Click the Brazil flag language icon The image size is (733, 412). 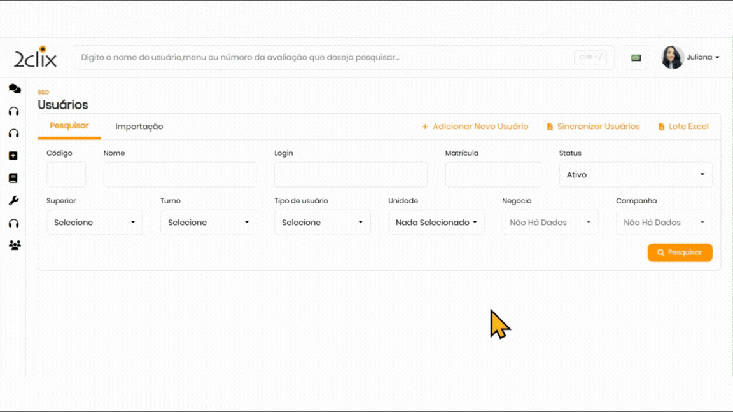tap(636, 57)
